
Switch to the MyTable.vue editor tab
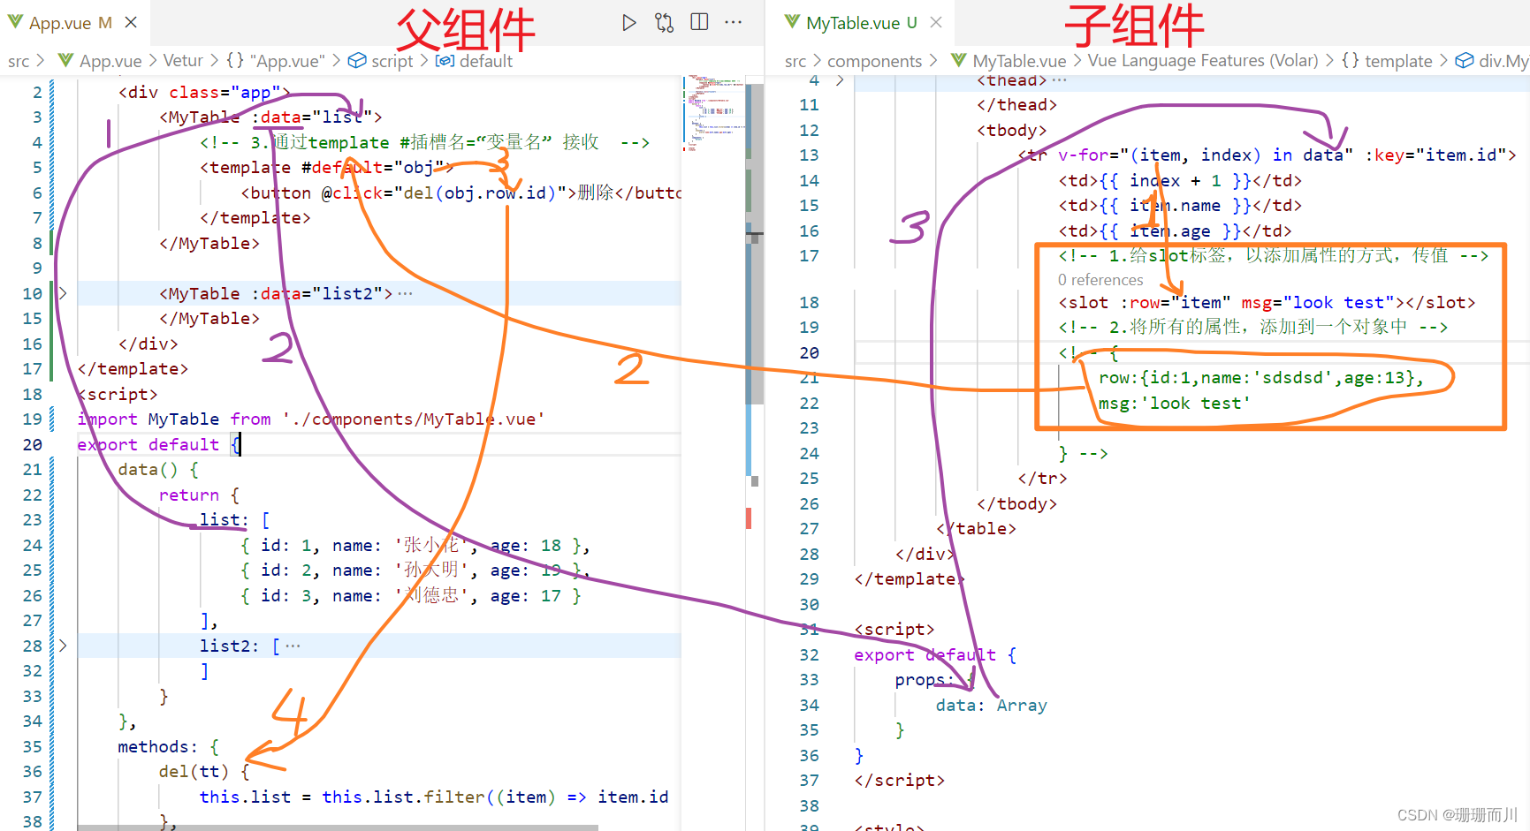861,23
